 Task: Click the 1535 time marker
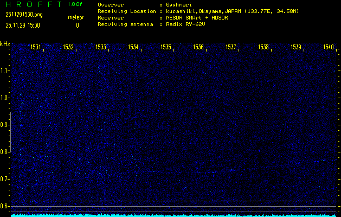point(166,48)
